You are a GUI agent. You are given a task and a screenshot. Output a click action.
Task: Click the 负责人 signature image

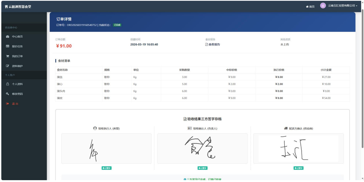tap(202, 149)
